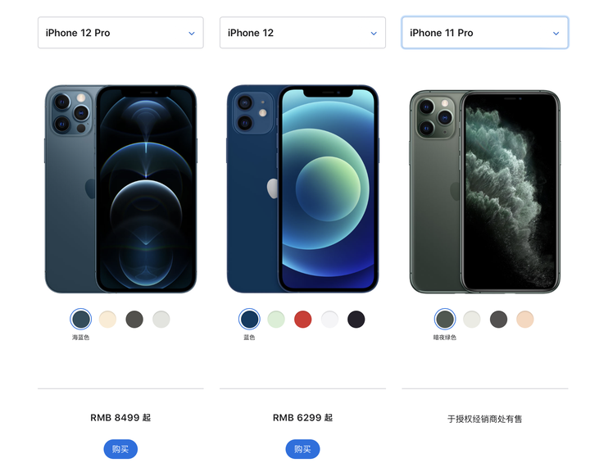The height and width of the screenshot is (472, 590).
Task: Choose the green color for iPhone 12
Action: point(276,320)
